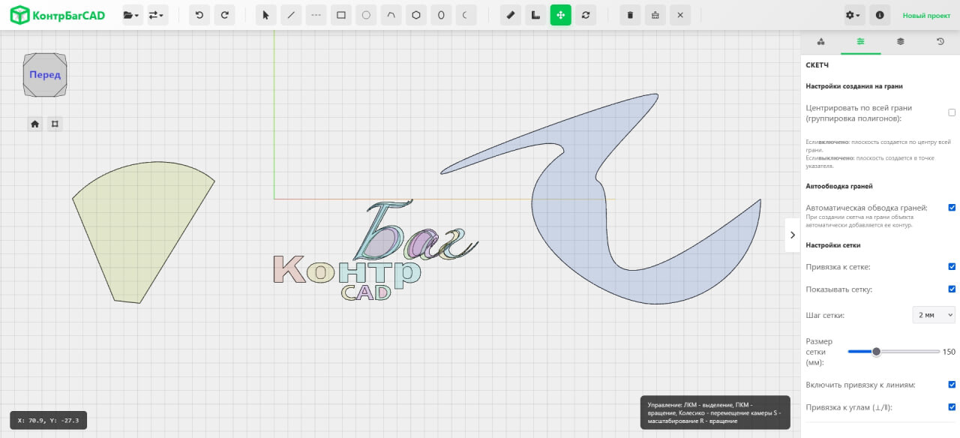Select the arrow pointer tool

click(x=265, y=15)
